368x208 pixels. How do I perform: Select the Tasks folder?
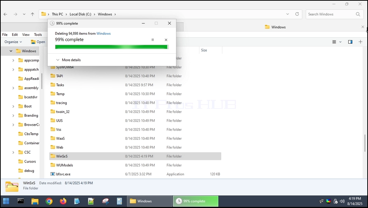coord(60,85)
